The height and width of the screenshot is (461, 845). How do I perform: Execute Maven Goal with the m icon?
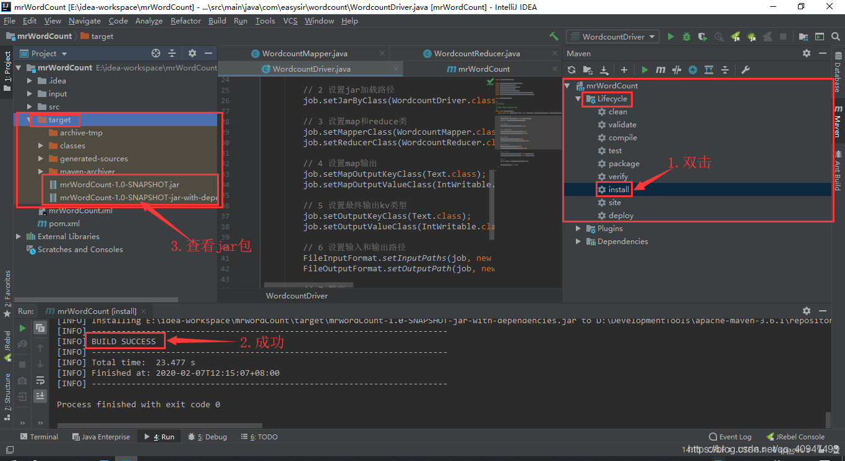click(x=661, y=70)
